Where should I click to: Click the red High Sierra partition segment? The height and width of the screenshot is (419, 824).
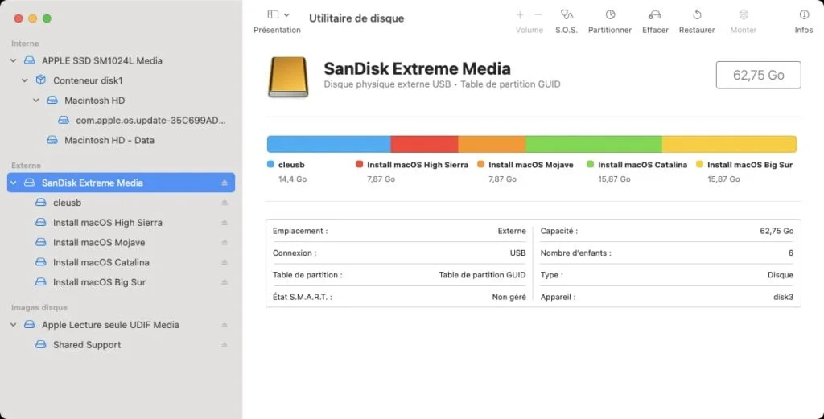coord(425,144)
